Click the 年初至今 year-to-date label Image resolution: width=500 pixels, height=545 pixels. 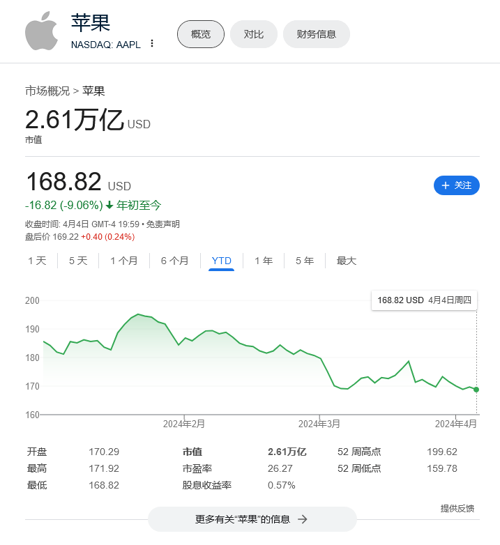click(x=139, y=206)
